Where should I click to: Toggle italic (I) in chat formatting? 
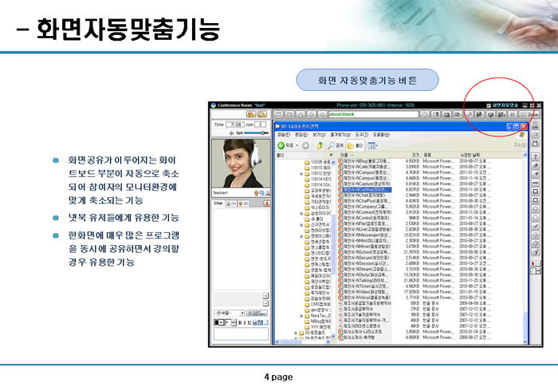(x=245, y=323)
